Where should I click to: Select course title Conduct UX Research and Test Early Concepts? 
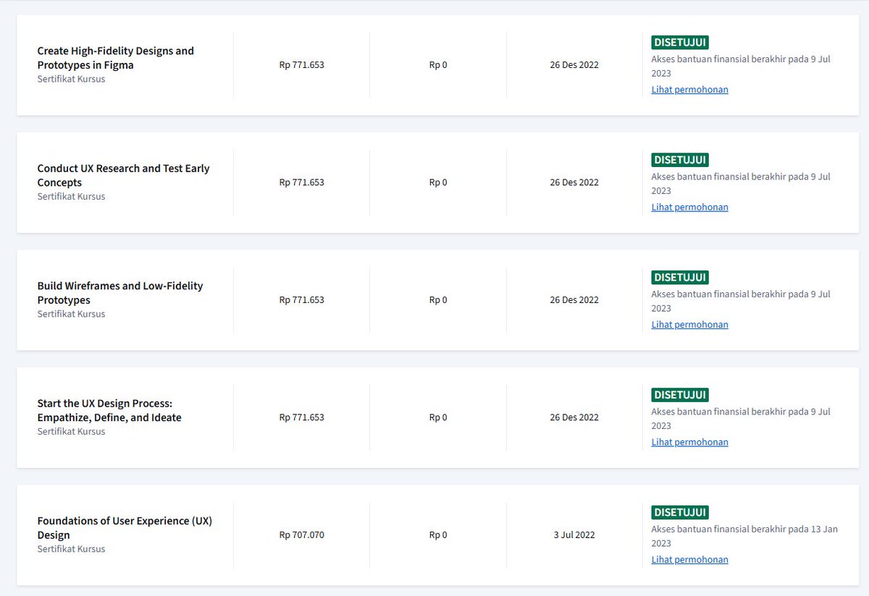(123, 175)
